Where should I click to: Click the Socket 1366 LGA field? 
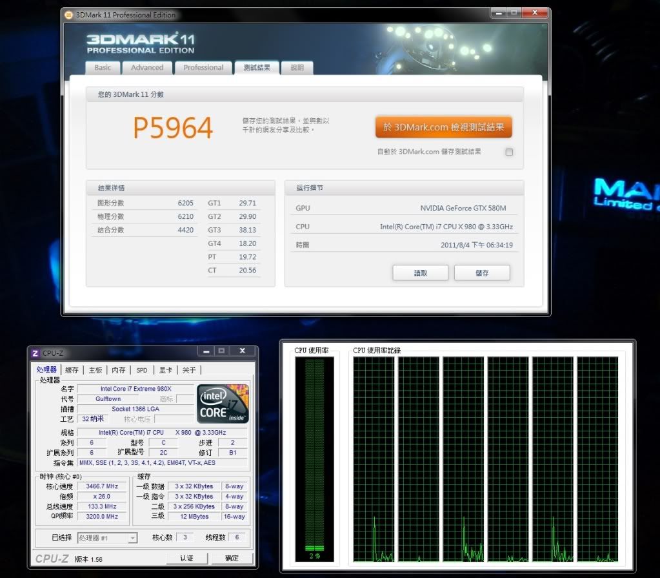(135, 409)
